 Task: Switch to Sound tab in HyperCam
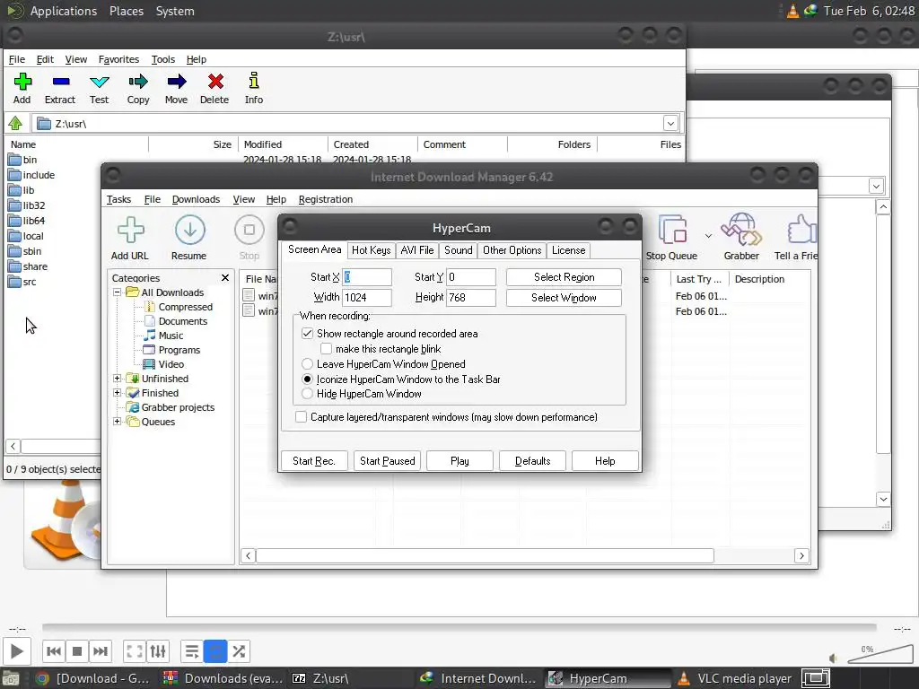(x=459, y=250)
